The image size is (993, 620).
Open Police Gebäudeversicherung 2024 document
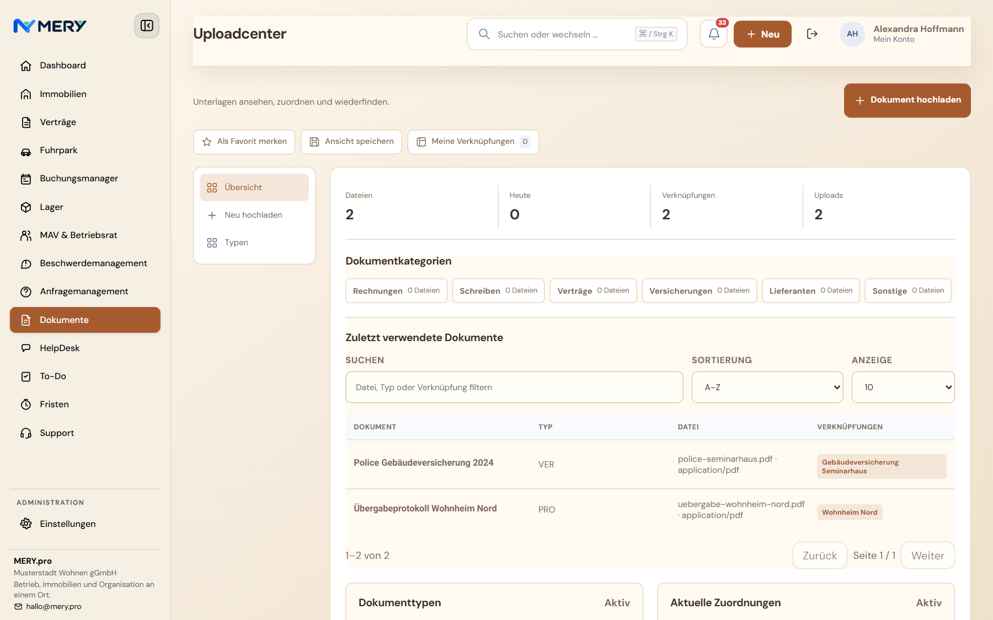pos(423,463)
